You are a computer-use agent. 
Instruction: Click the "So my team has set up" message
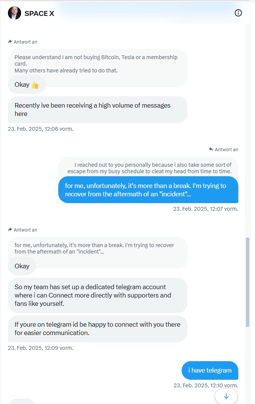tap(98, 296)
